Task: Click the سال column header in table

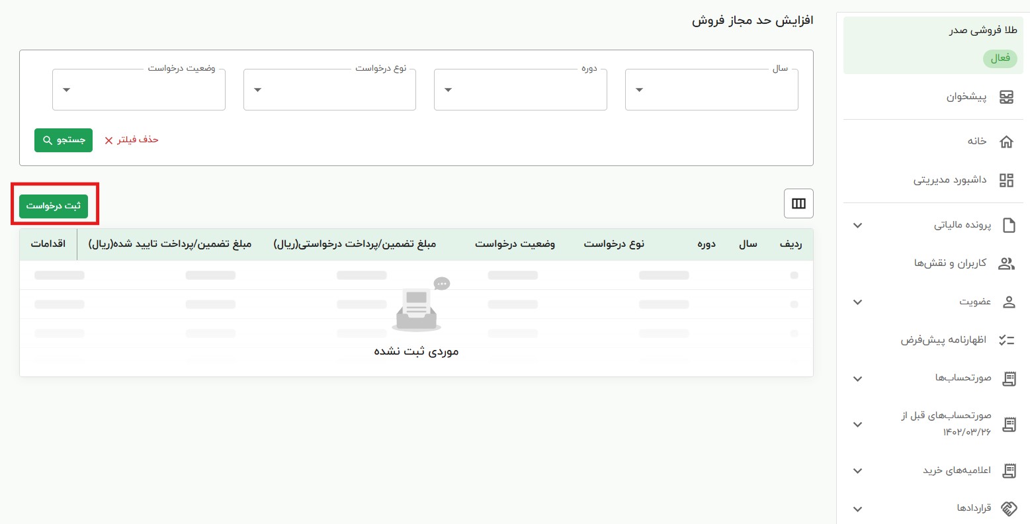Action: pyautogui.click(x=748, y=244)
